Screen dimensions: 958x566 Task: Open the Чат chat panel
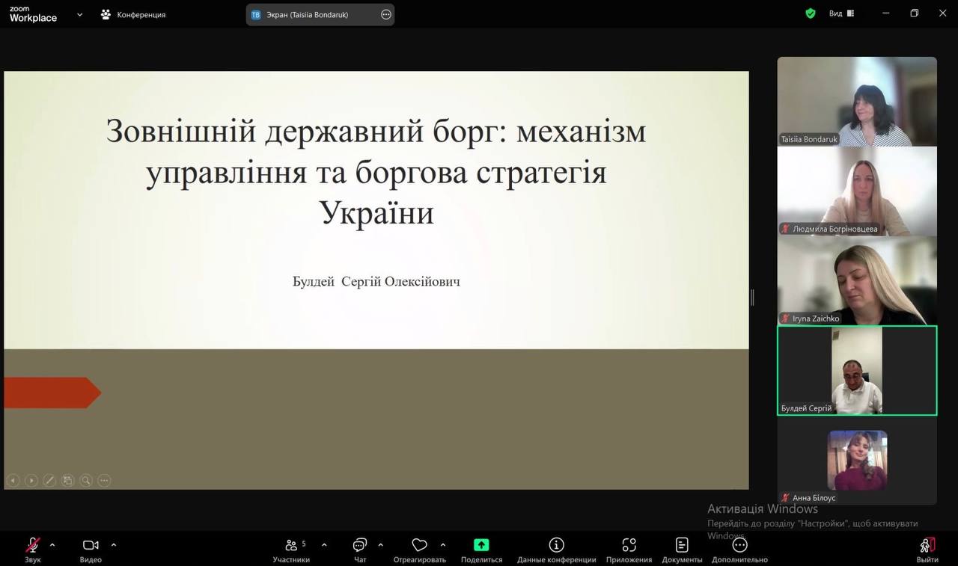[x=360, y=546]
